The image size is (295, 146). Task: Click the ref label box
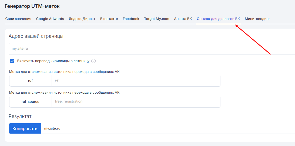[x=31, y=81]
